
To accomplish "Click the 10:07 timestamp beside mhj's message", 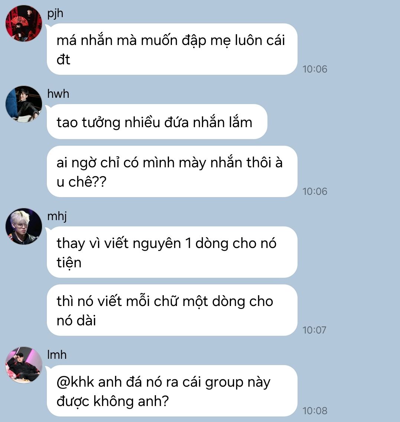I will [314, 330].
